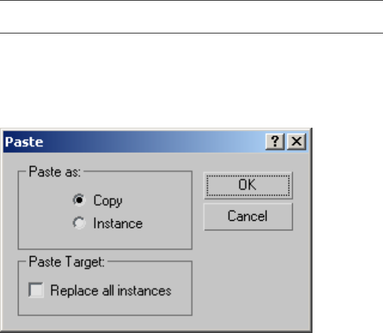383x333 pixels.
Task: Confirm pasting by clicking OK
Action: tap(248, 185)
